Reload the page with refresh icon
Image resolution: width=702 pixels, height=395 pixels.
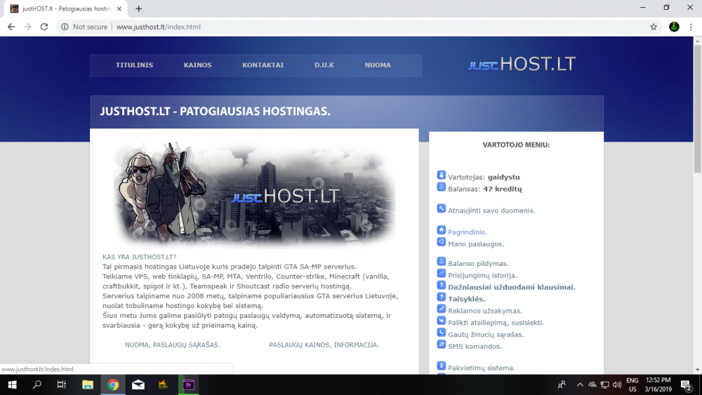tap(44, 27)
